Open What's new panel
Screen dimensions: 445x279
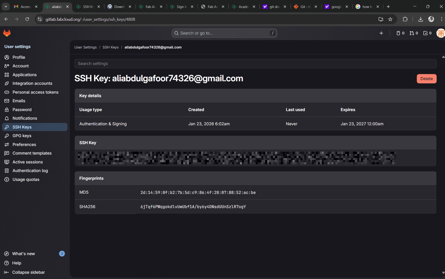coord(35,254)
